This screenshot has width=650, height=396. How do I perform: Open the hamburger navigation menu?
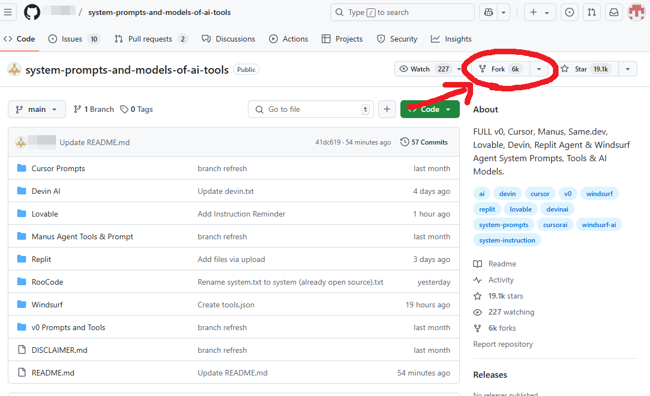coord(8,12)
